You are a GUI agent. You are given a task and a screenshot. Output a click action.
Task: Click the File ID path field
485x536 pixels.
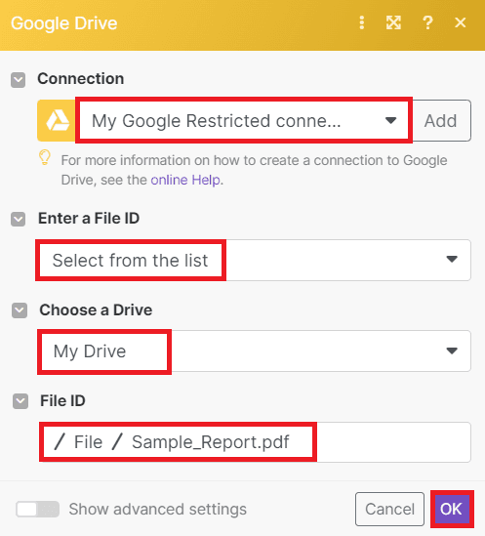point(255,442)
